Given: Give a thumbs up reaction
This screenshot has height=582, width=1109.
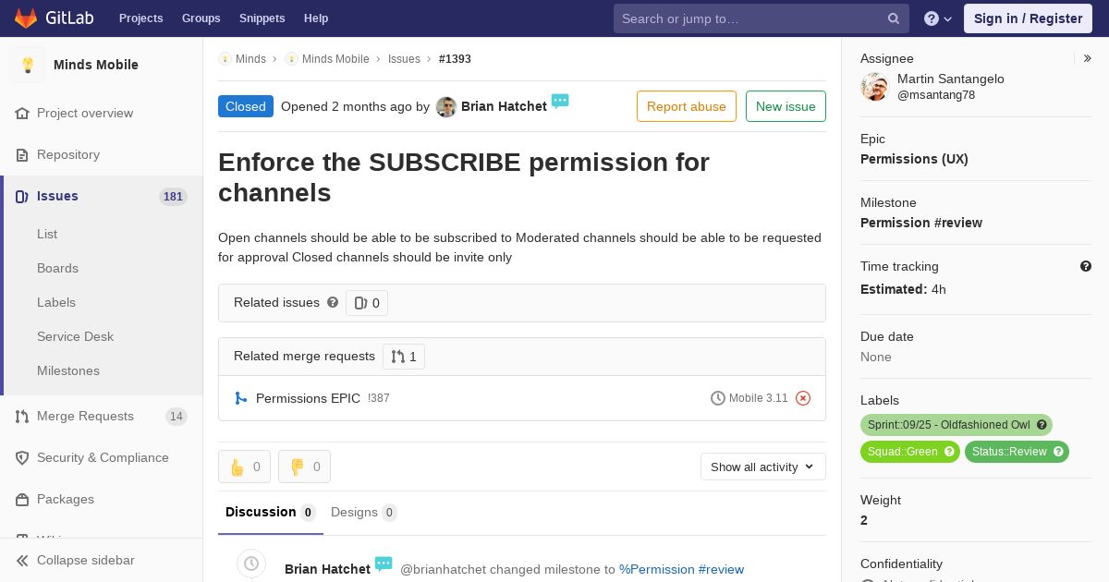Looking at the screenshot, I should click(244, 467).
